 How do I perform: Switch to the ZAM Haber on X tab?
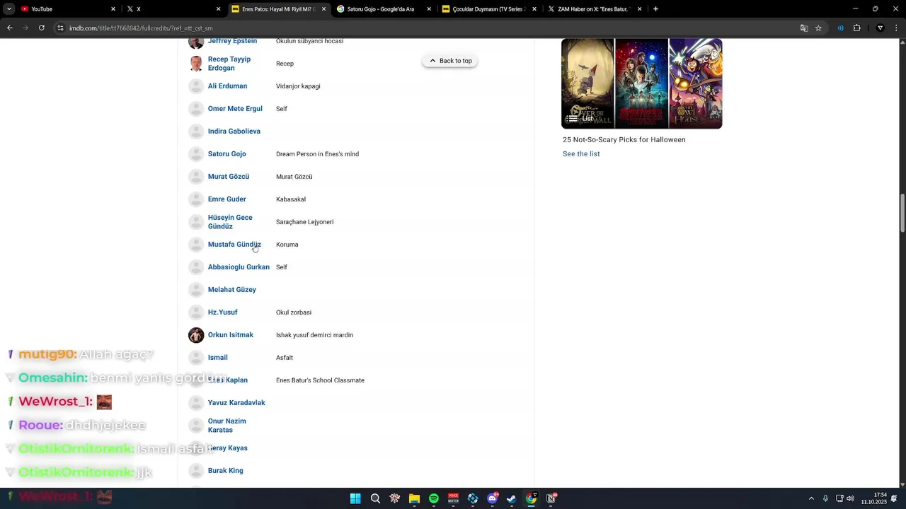tap(593, 9)
